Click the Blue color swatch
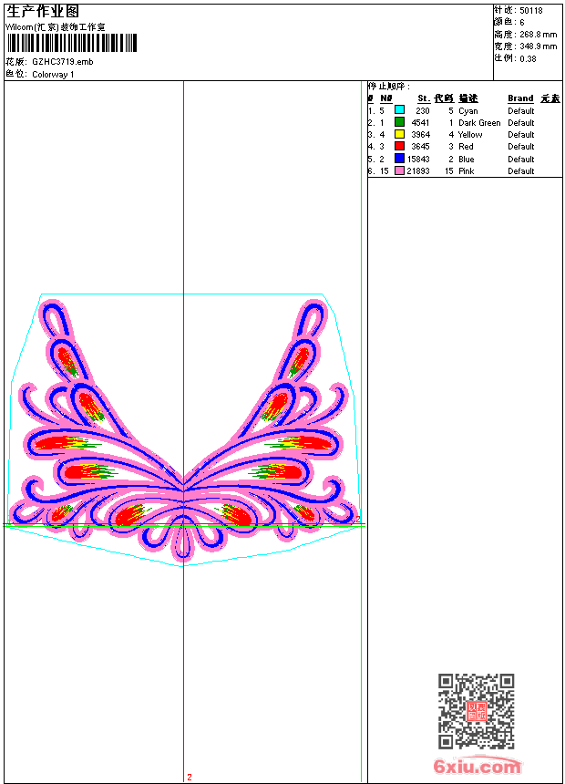565x784 pixels. (399, 159)
